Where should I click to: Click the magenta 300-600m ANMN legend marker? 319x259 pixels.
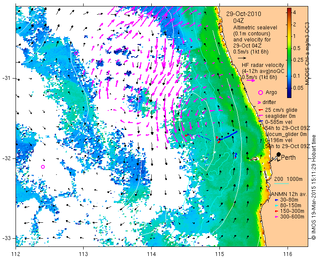click(x=276, y=217)
